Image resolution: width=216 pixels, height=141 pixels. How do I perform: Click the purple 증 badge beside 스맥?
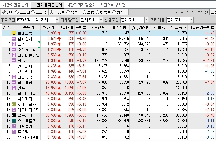coord(14,44)
